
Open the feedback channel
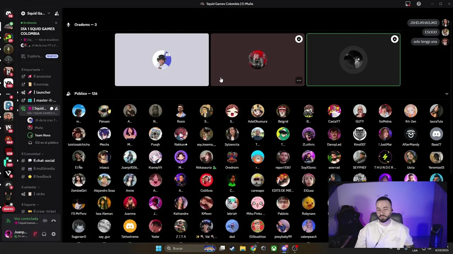(x=39, y=176)
